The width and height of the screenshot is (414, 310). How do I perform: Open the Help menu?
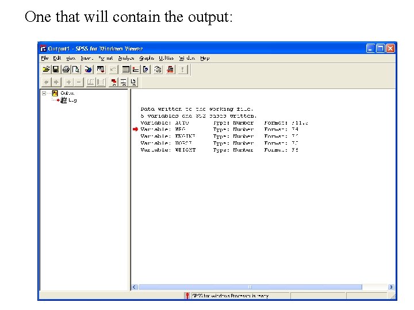tap(205, 58)
